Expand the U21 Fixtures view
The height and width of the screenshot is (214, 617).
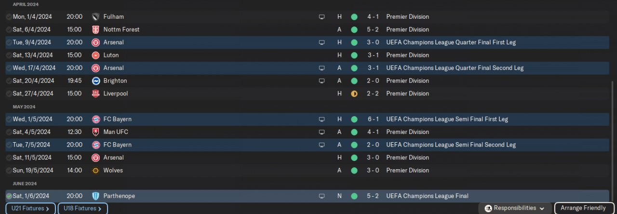tap(30, 209)
